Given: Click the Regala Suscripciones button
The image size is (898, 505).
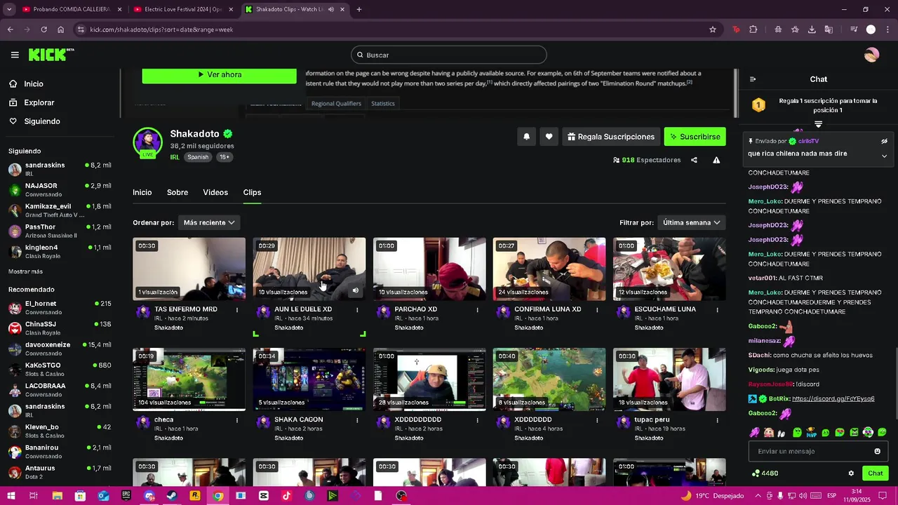Looking at the screenshot, I should click(611, 137).
